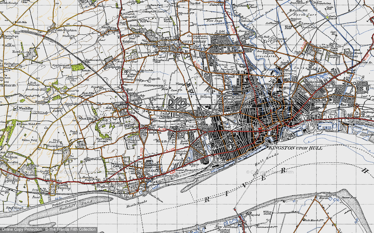Select the New Holland label
The height and width of the screenshot is (233, 374).
[x=226, y=227]
